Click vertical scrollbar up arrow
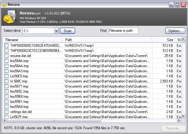This screenshot has height=134, width=188. tap(183, 39)
